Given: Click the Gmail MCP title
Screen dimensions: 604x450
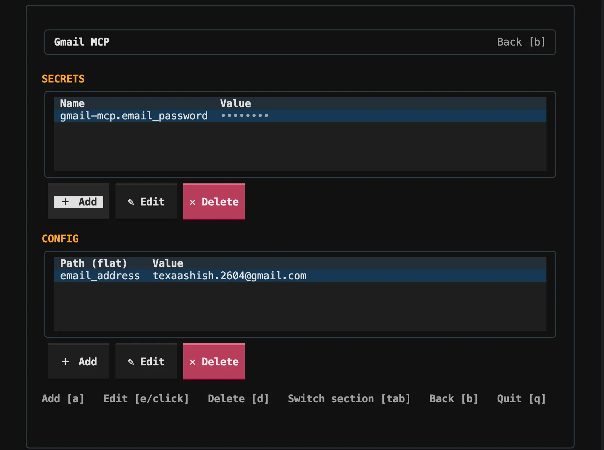Looking at the screenshot, I should [x=82, y=42].
